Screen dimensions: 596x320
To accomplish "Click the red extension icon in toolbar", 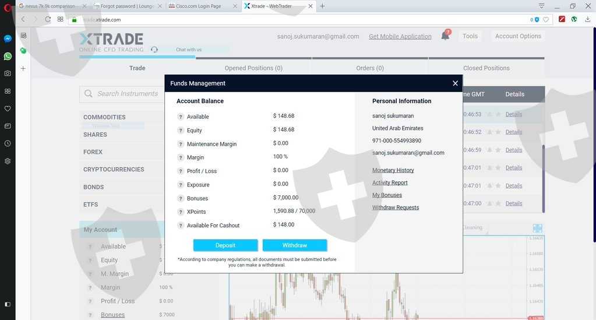I will 562,19.
